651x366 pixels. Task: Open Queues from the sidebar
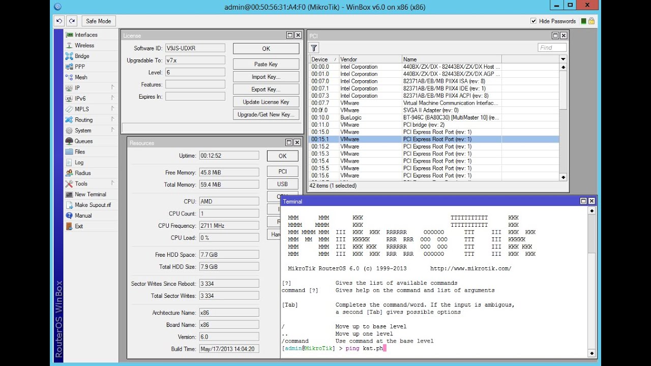coord(83,141)
